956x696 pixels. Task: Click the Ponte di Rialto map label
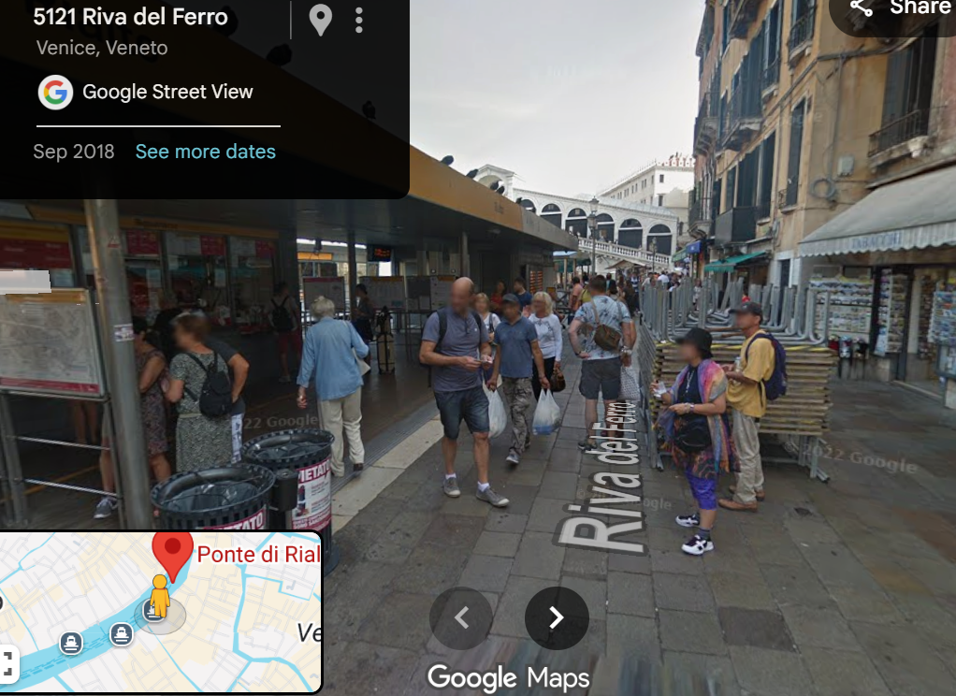258,554
